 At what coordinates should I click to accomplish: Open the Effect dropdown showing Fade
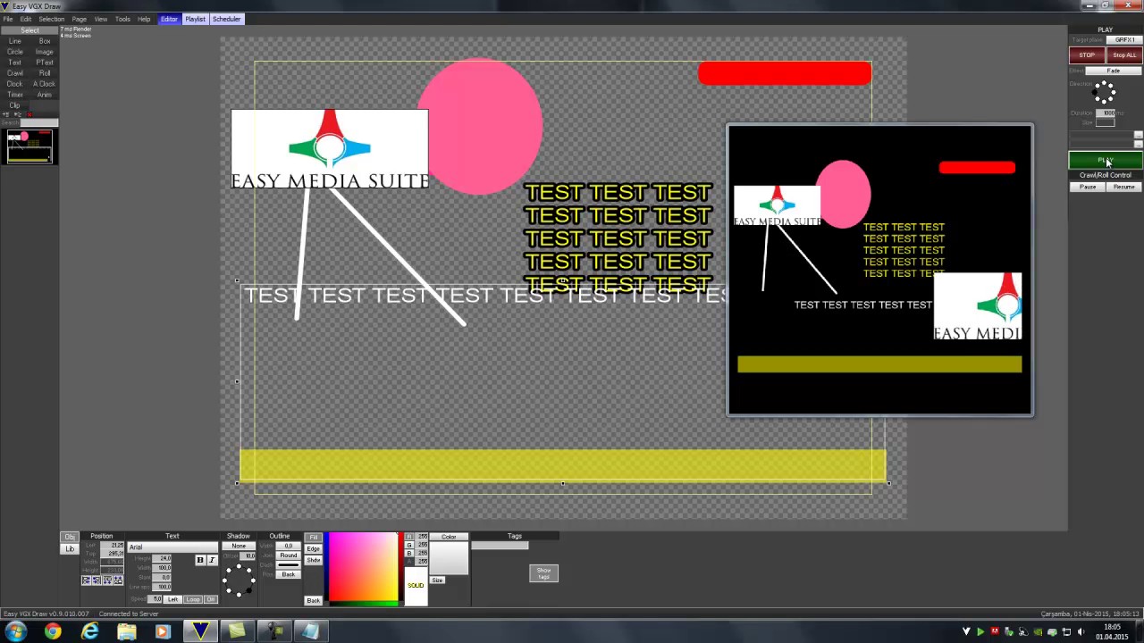tap(1114, 71)
